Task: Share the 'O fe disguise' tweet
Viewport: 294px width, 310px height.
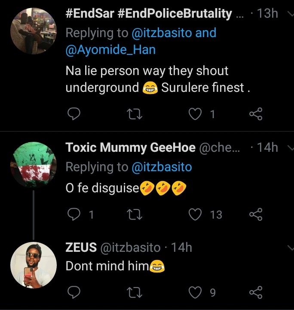Action: click(256, 214)
